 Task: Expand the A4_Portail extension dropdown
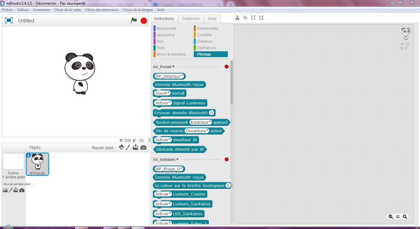click(x=173, y=67)
